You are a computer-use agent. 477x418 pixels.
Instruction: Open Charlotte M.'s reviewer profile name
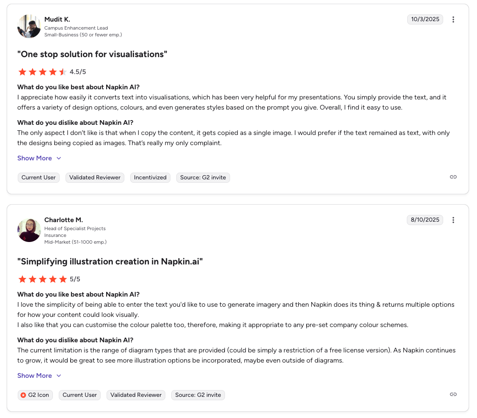[63, 220]
